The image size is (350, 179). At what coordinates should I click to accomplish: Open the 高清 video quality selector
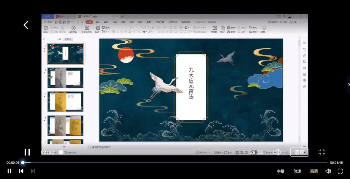314,171
